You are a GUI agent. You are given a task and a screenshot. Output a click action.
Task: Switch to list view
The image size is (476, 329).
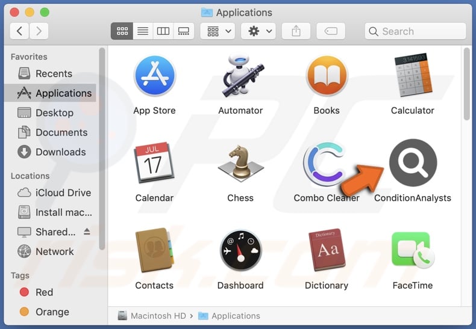pos(143,31)
